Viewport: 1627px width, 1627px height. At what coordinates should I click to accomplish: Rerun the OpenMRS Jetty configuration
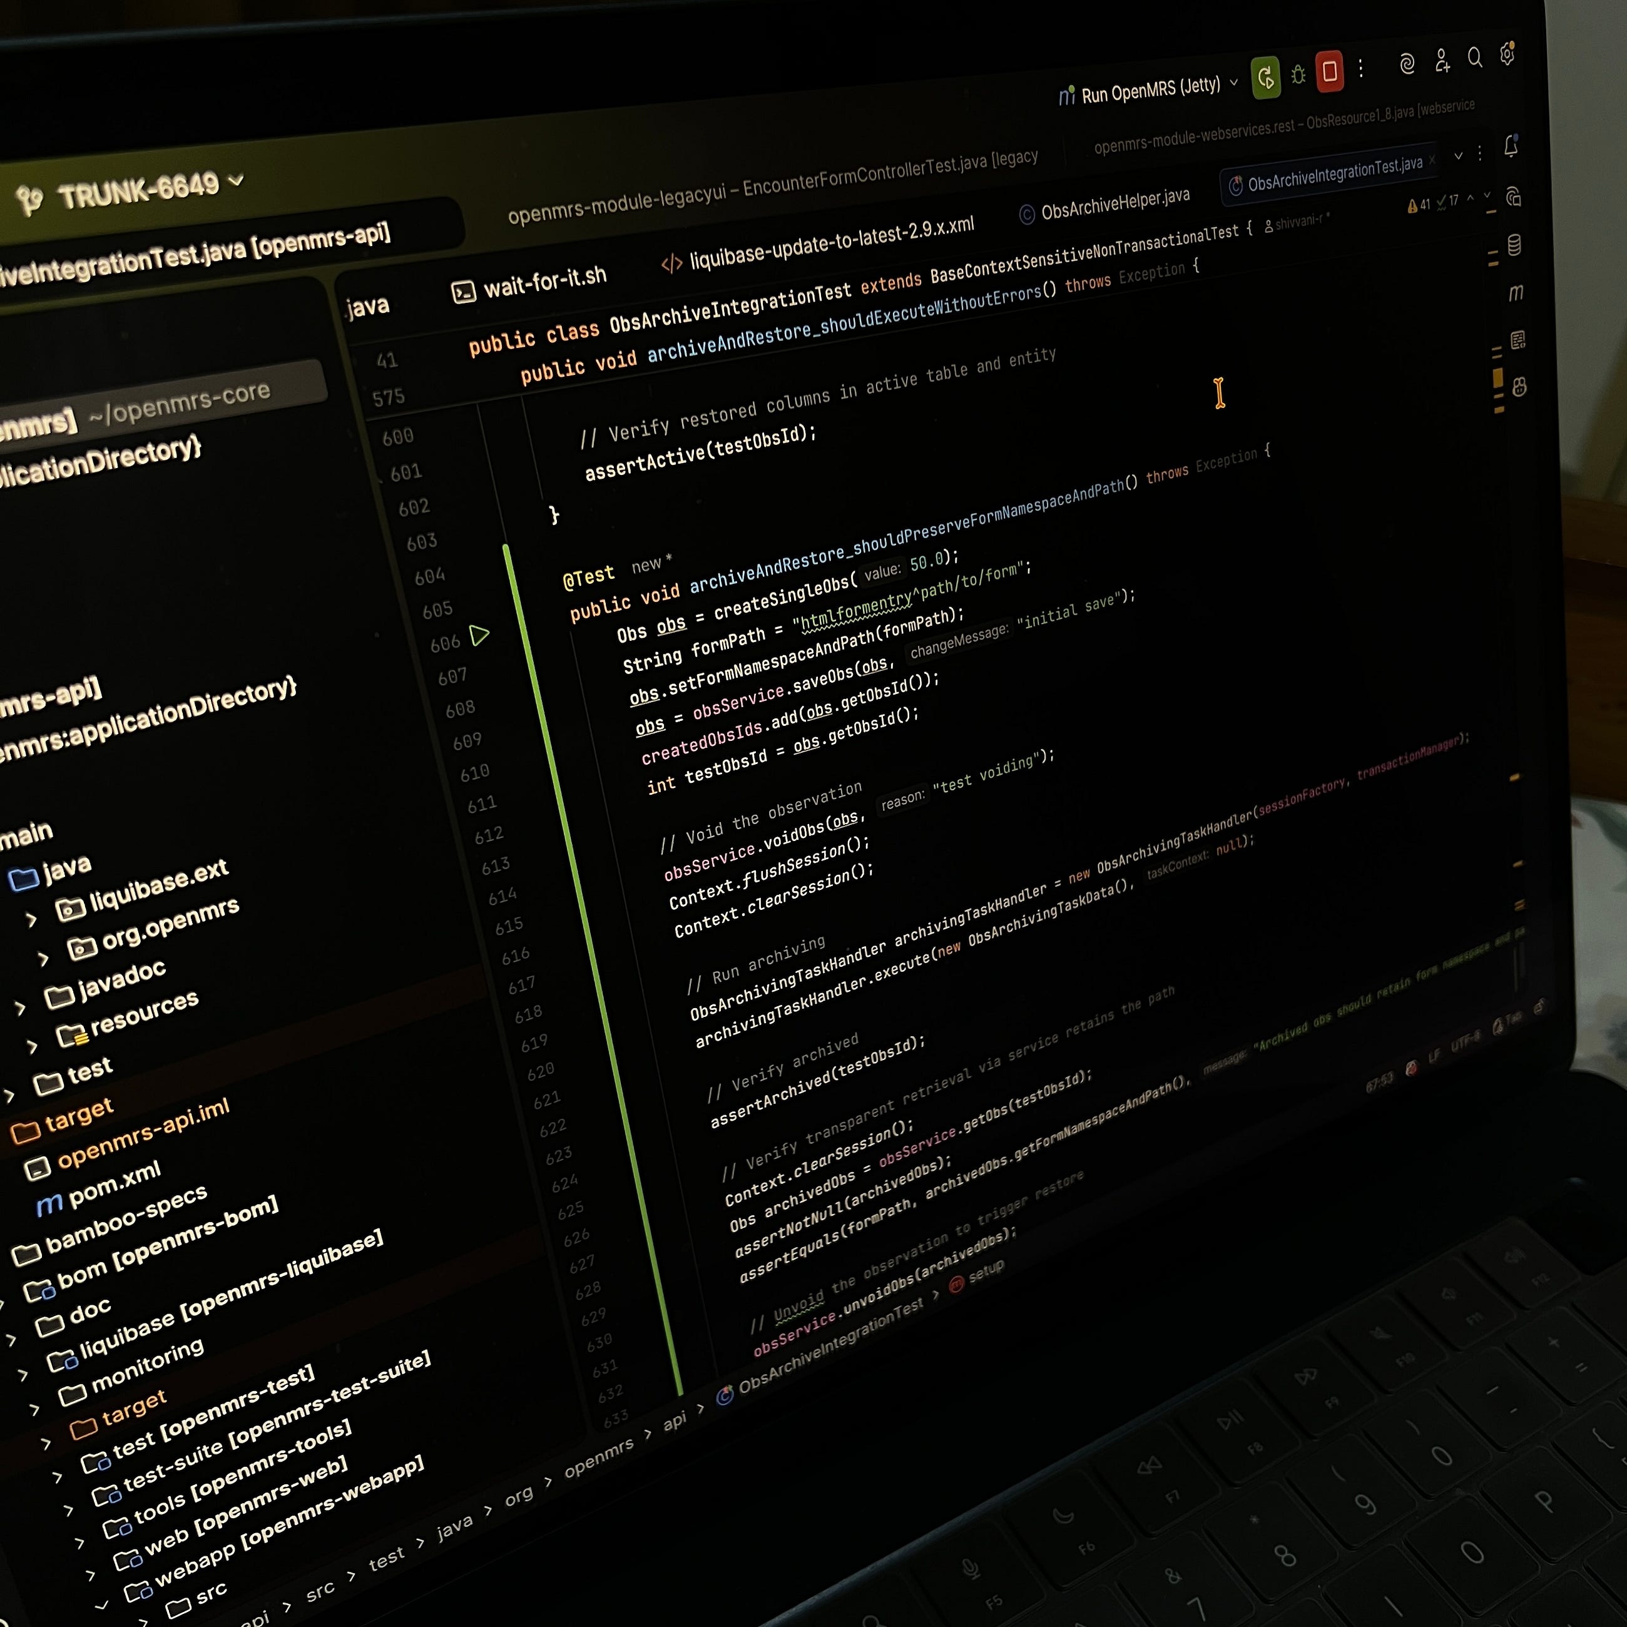tap(1265, 78)
